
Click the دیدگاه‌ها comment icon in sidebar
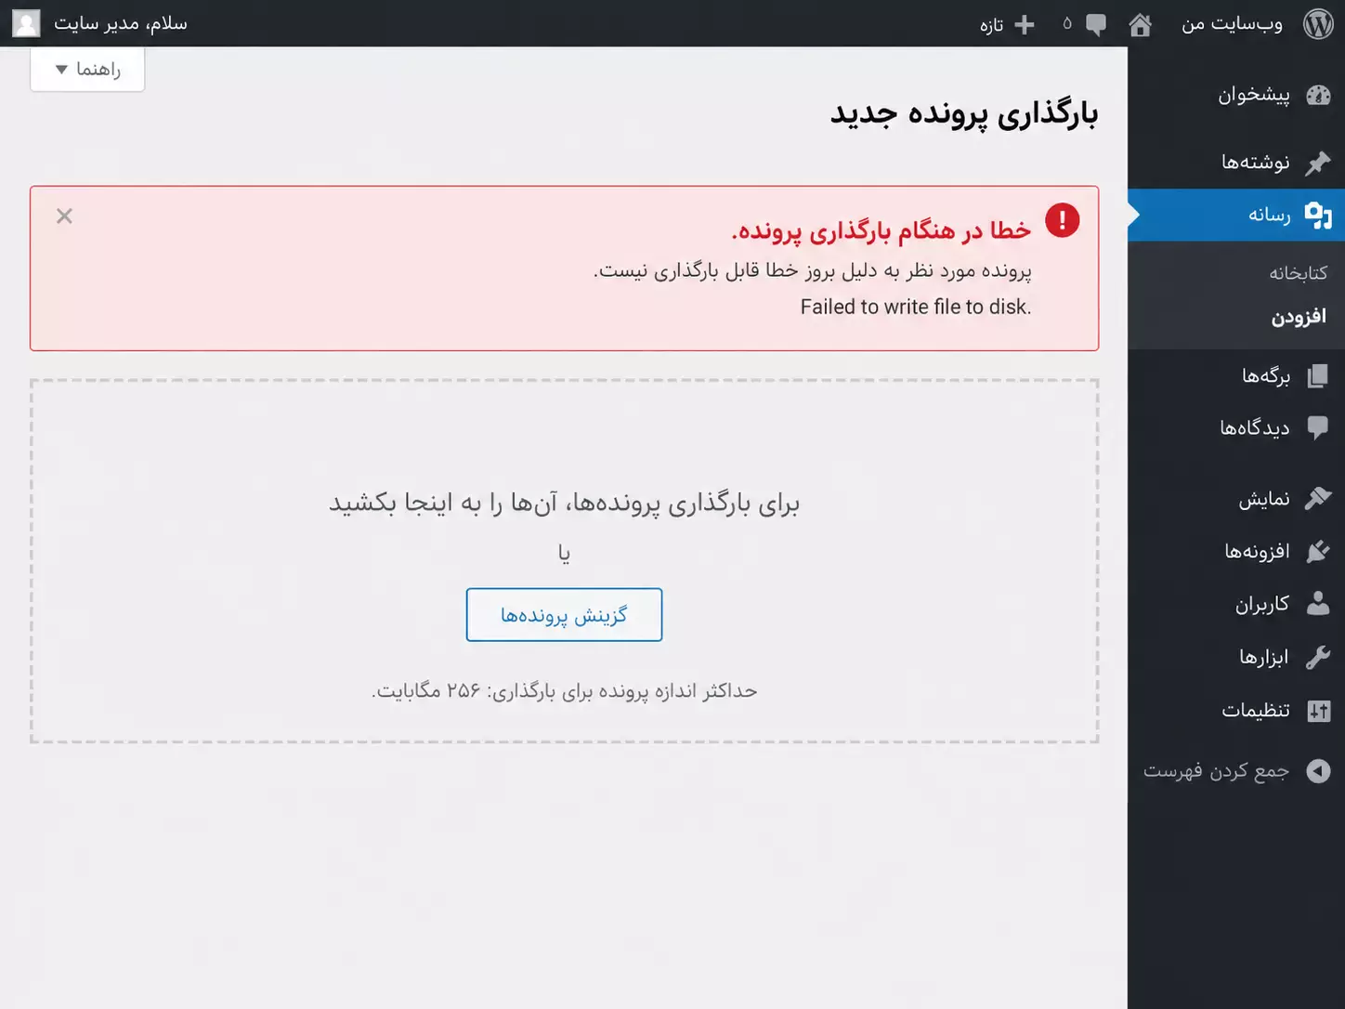click(x=1318, y=427)
